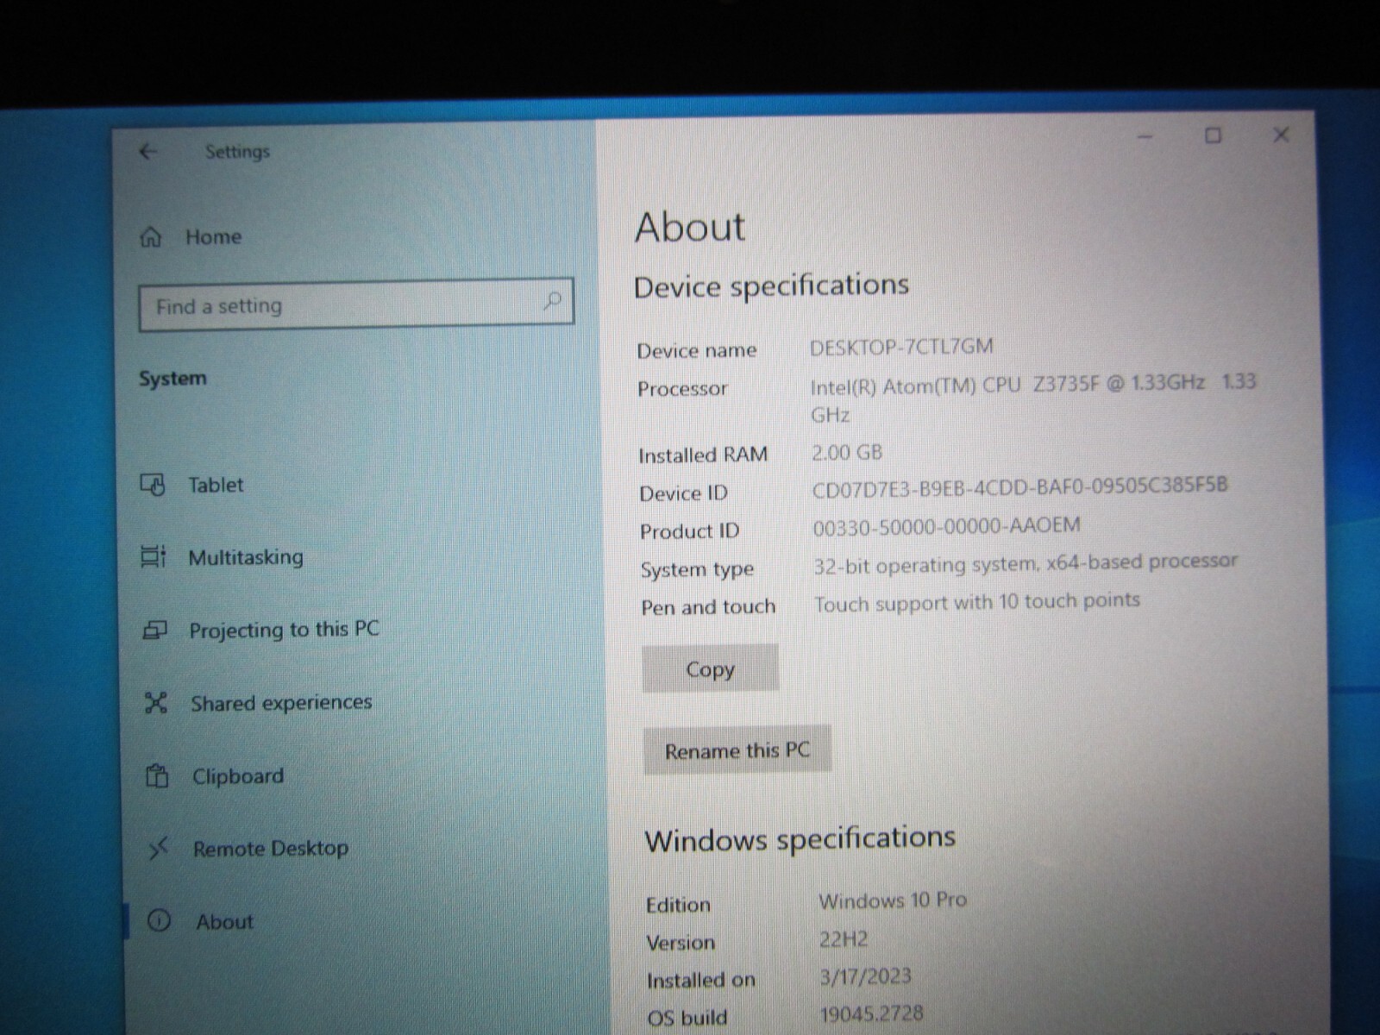The height and width of the screenshot is (1035, 1380).
Task: Click Device specifications heading
Action: (x=771, y=285)
